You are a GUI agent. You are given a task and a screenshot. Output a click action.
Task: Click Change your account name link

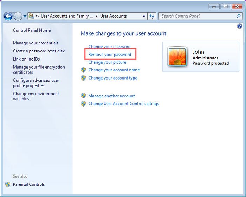coord(114,70)
